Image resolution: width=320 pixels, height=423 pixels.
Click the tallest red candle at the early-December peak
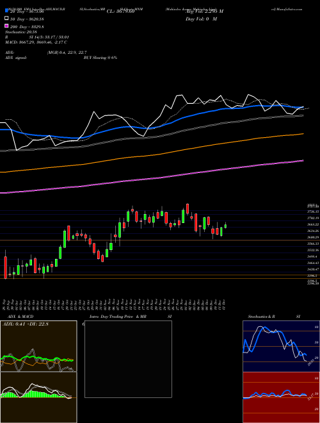188,208
